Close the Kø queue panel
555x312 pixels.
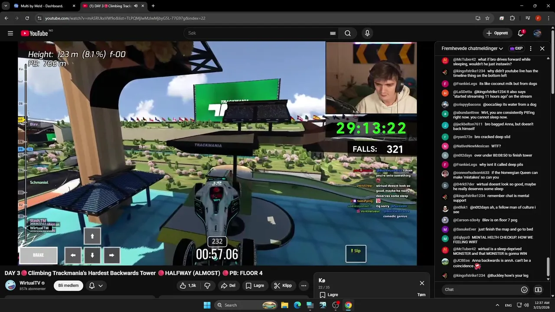click(x=422, y=283)
